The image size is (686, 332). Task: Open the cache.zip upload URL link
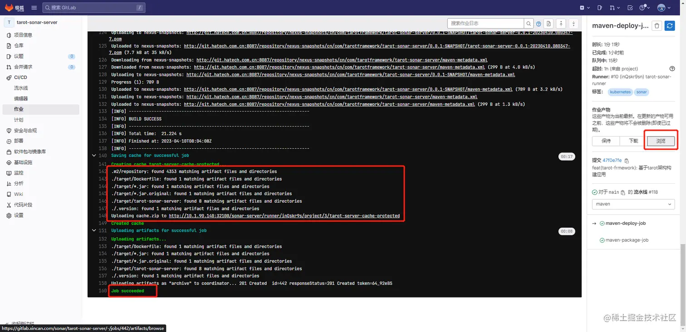[284, 216]
